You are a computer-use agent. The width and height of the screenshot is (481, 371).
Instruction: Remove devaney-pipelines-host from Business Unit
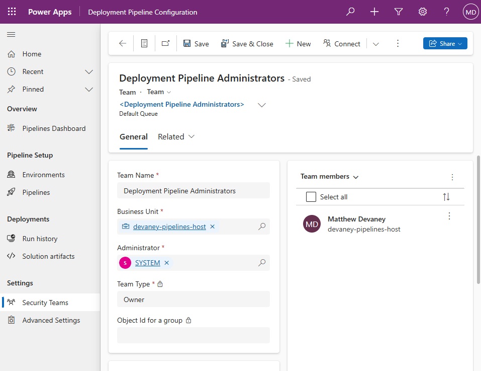[x=212, y=227]
